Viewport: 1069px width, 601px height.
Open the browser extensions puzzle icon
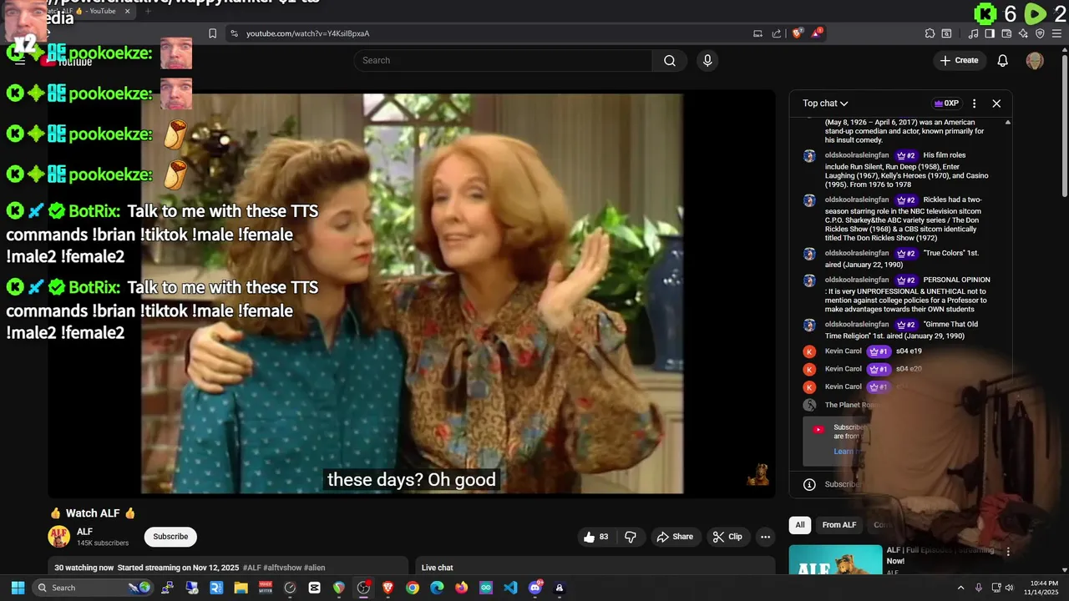(930, 33)
